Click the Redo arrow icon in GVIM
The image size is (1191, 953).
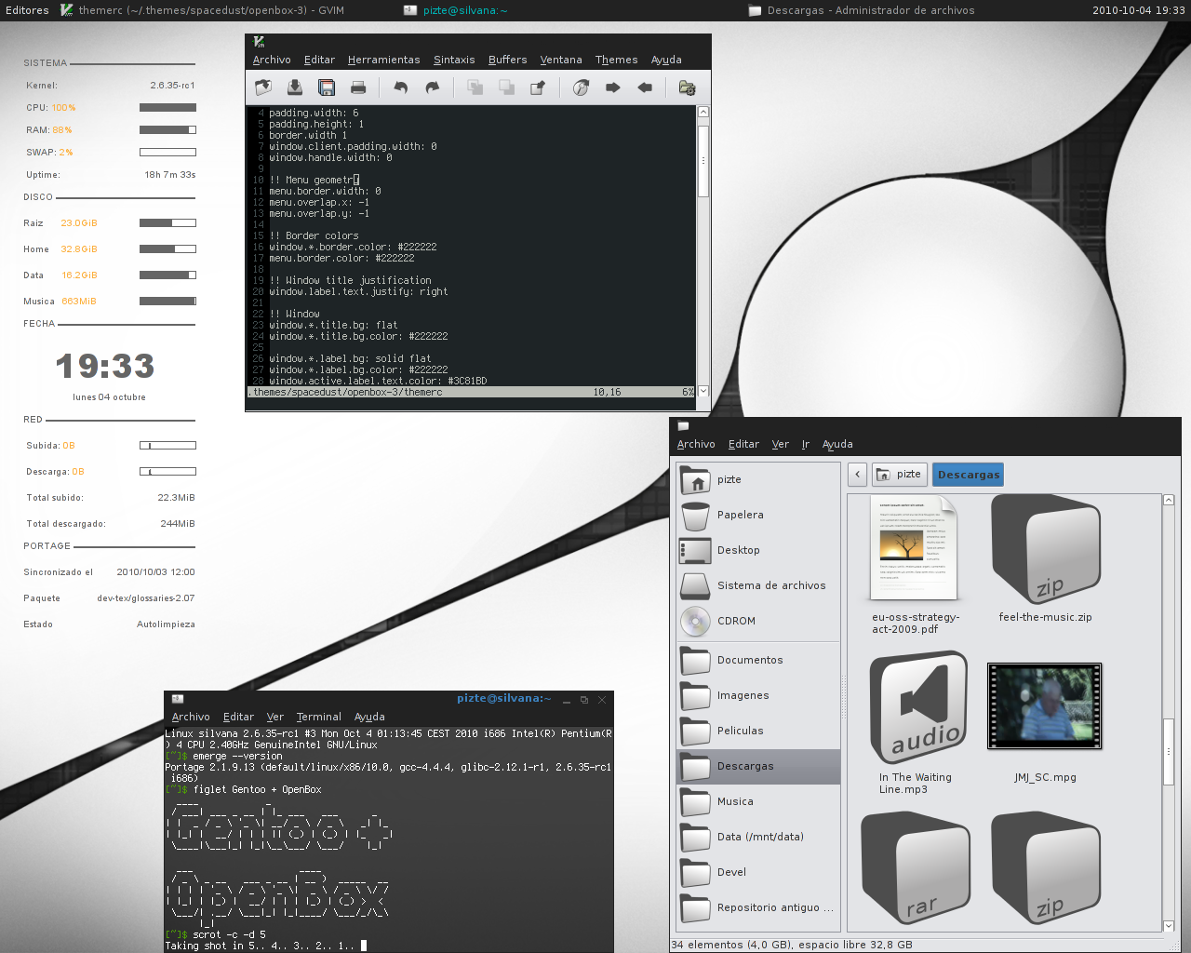[432, 87]
